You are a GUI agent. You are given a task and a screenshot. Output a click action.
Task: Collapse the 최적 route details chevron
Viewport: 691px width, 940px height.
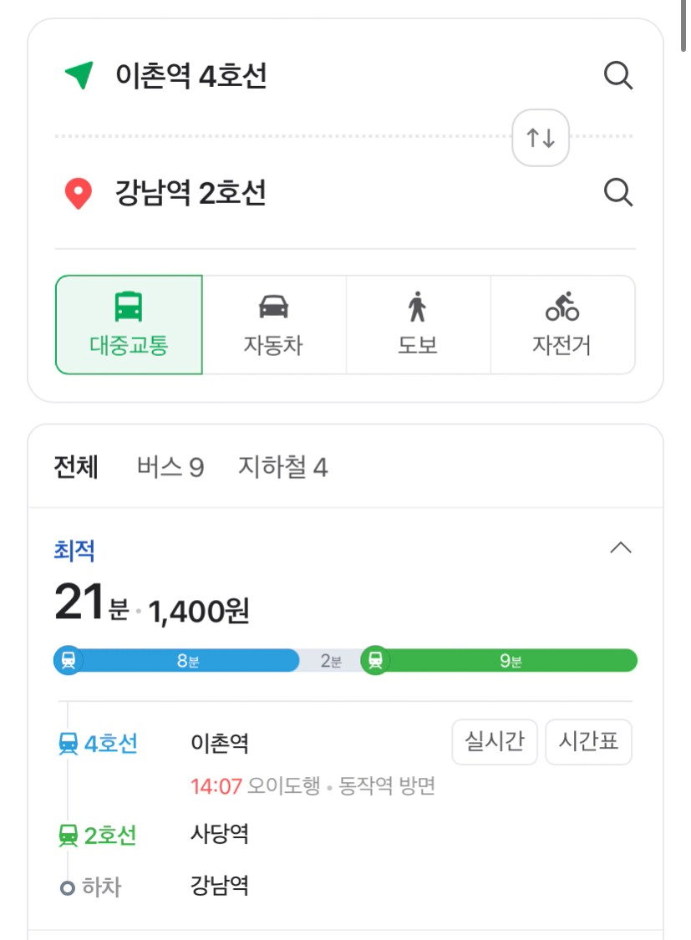click(621, 548)
